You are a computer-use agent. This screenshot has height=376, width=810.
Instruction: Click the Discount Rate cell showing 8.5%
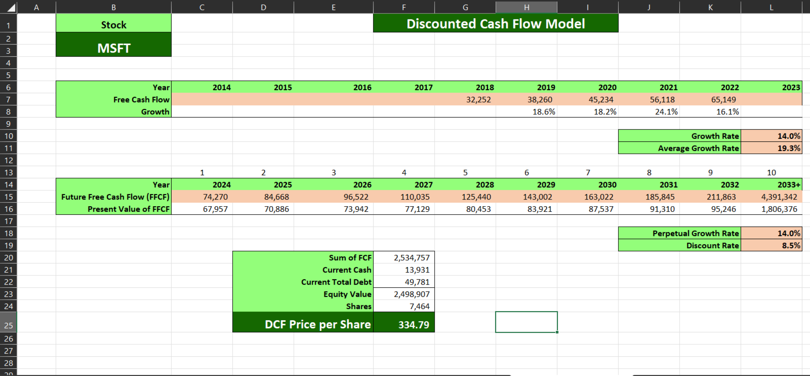tap(771, 245)
